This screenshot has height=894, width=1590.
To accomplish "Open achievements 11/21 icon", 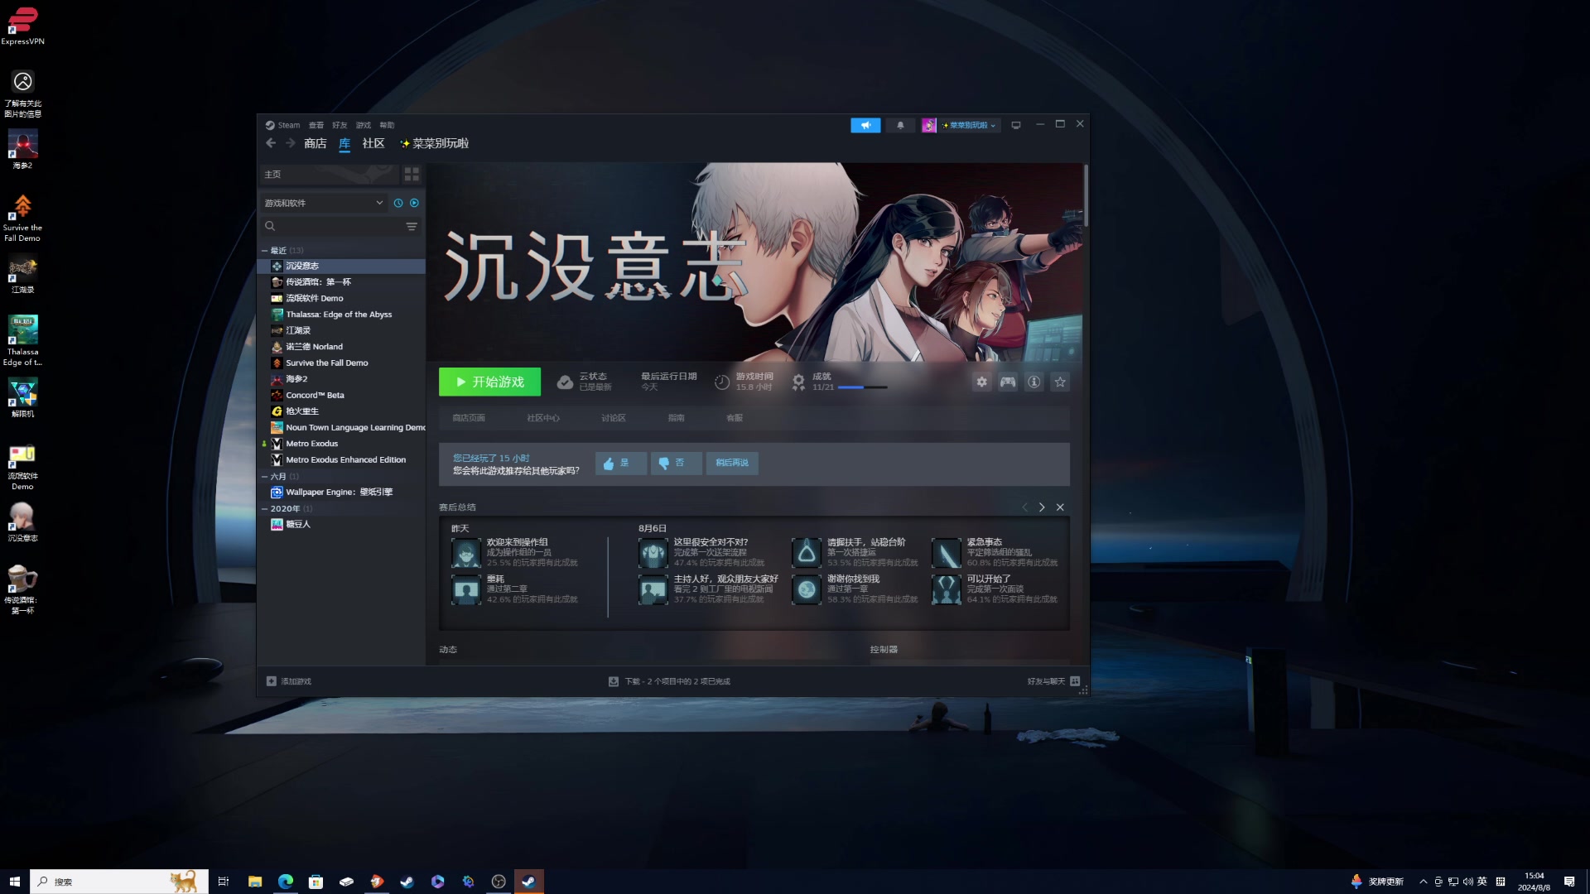I will (798, 382).
